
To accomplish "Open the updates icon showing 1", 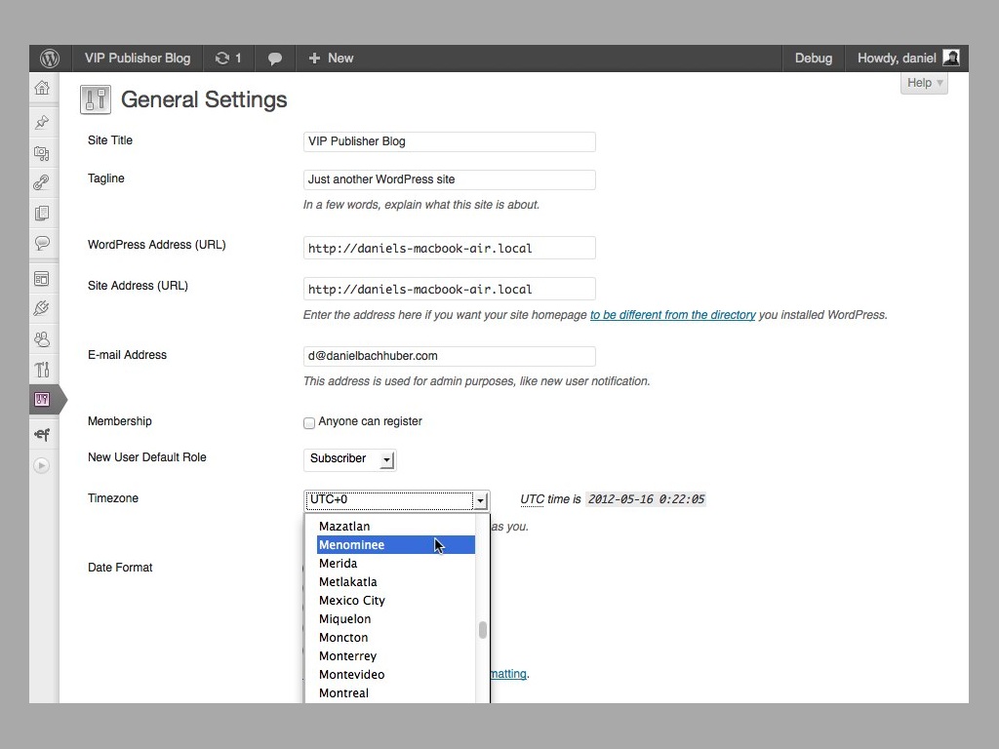I will tap(228, 58).
